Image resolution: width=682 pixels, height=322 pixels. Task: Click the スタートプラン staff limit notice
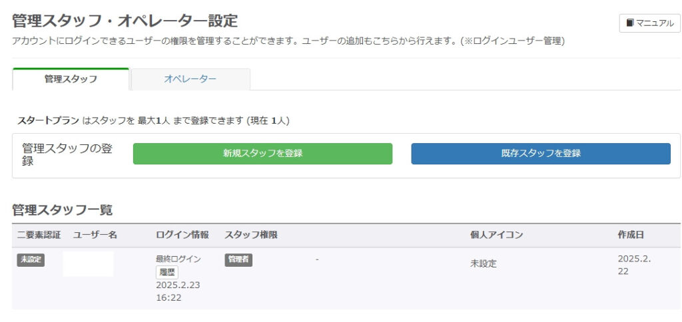click(153, 121)
